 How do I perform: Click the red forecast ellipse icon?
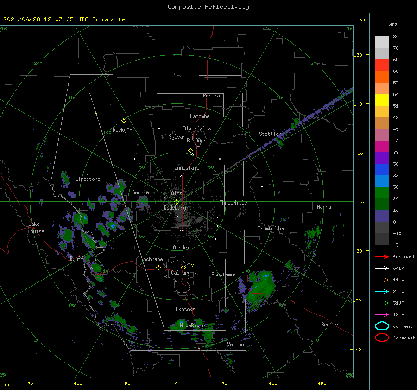click(382, 338)
